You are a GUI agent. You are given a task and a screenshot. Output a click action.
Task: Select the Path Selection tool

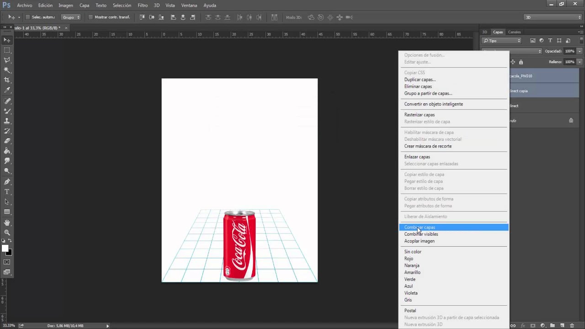click(7, 202)
